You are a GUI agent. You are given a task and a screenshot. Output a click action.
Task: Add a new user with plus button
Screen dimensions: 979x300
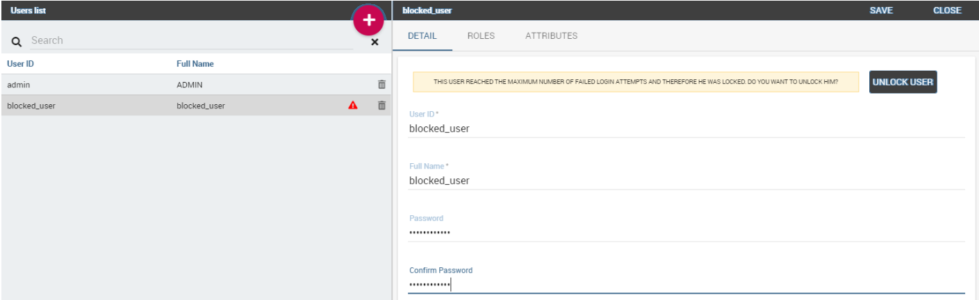click(368, 21)
